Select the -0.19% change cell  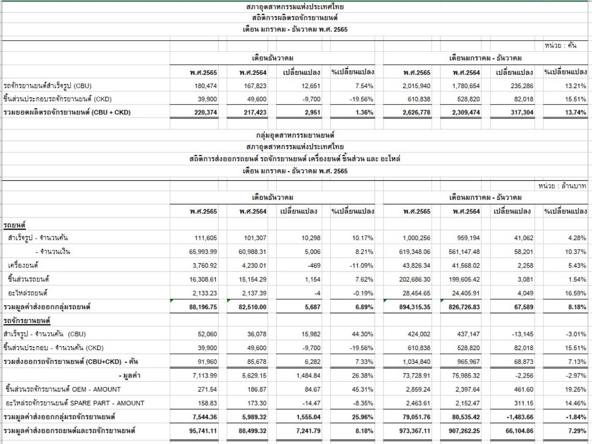pos(363,293)
